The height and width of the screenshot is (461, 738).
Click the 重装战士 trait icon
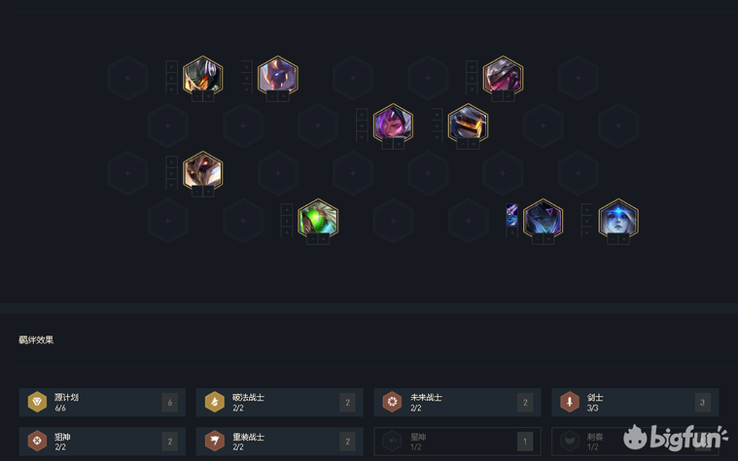(215, 442)
